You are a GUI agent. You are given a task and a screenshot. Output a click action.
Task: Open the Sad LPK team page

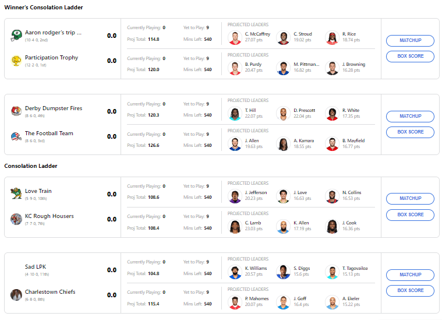click(x=36, y=267)
